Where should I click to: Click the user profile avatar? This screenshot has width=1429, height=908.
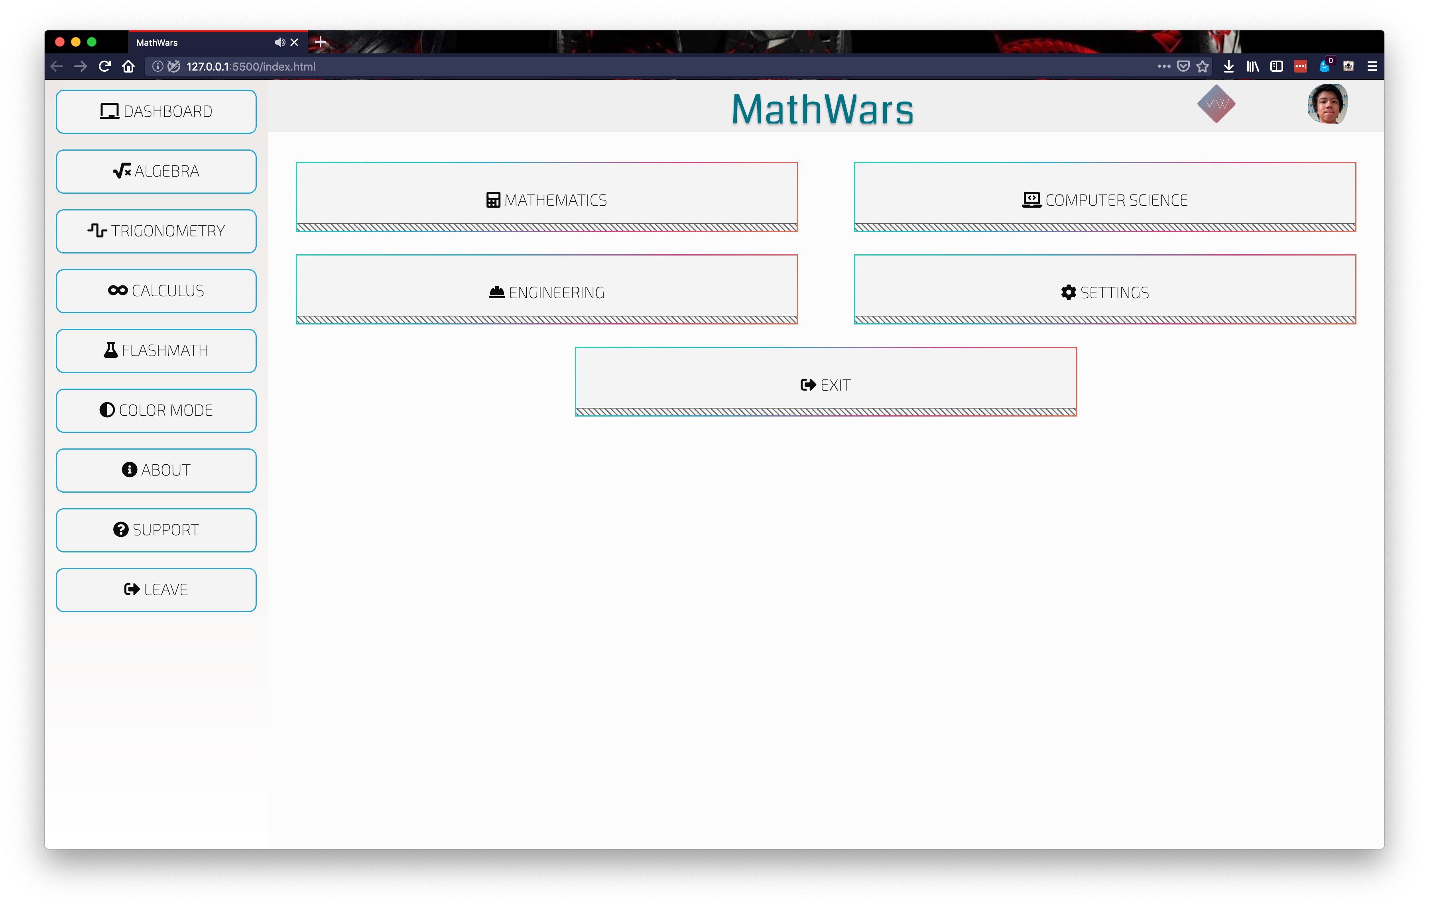[1327, 104]
